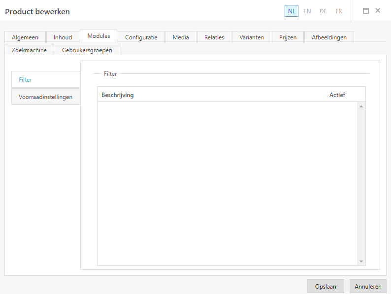
Task: Switch language to NL
Action: click(x=292, y=11)
